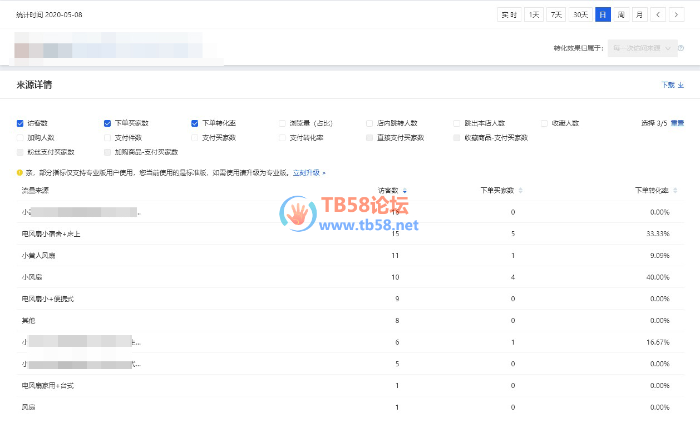The height and width of the screenshot is (428, 700).
Task: Sort by 访客数 column arrows
Action: 405,191
